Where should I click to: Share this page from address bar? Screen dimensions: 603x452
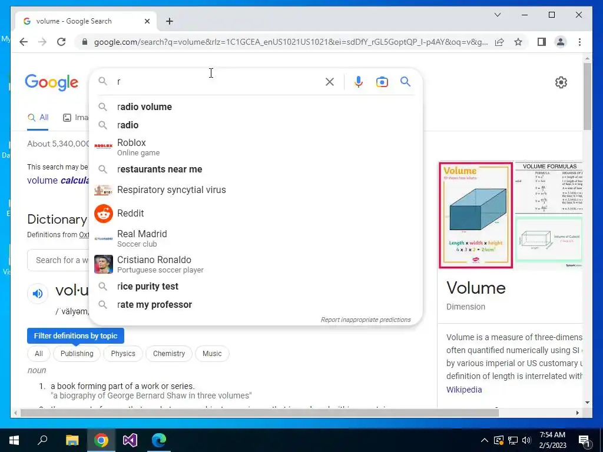tap(499, 42)
